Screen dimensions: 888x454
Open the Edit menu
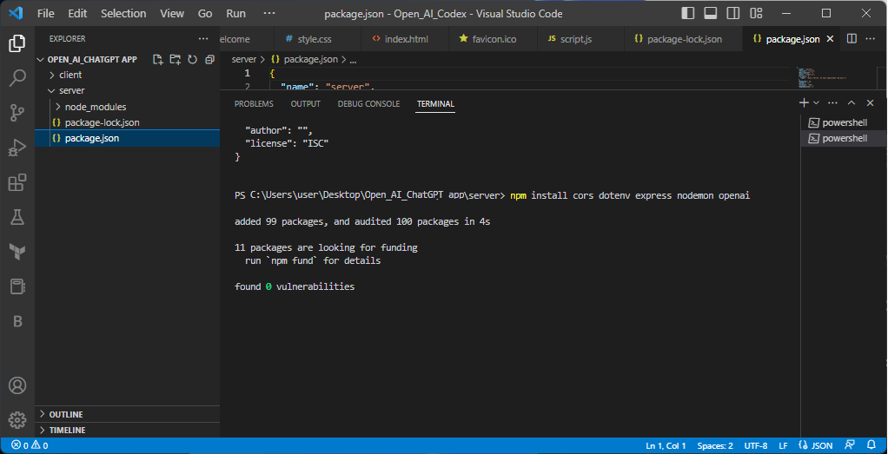77,13
